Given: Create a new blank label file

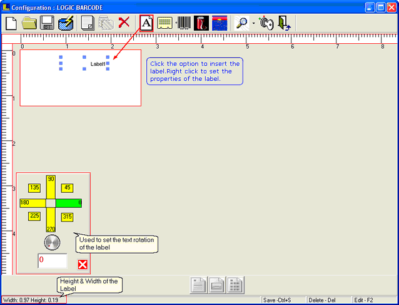Looking at the screenshot, I should coord(11,23).
